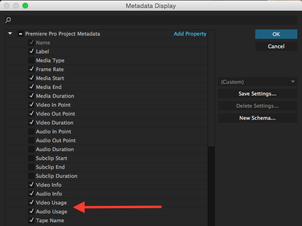Enable the Subclip End checkbox
Screen dimensions: 302x226
31,167
